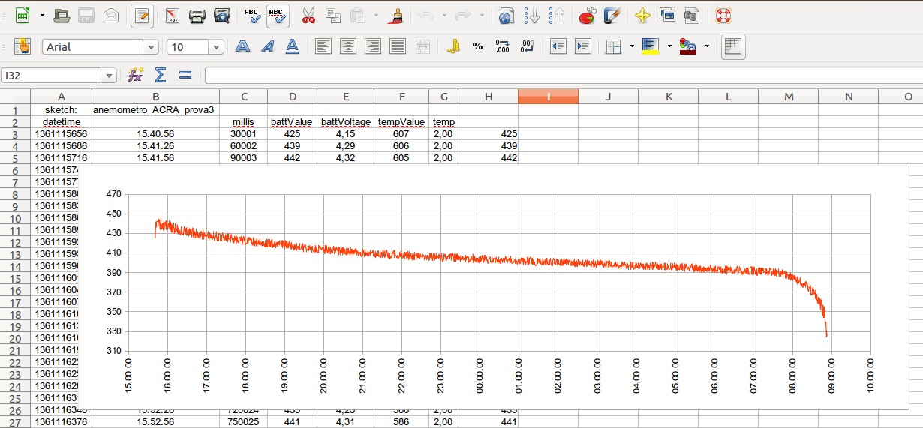Toggle Edit File mode

[142, 15]
